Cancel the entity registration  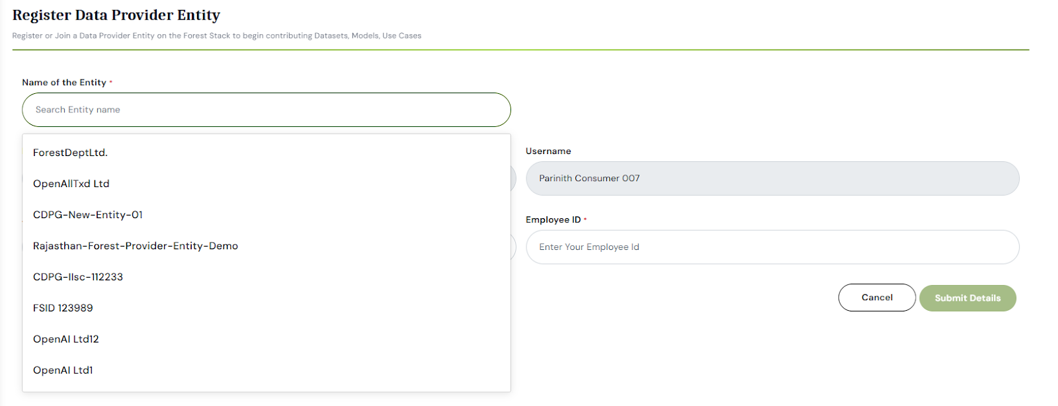(877, 298)
